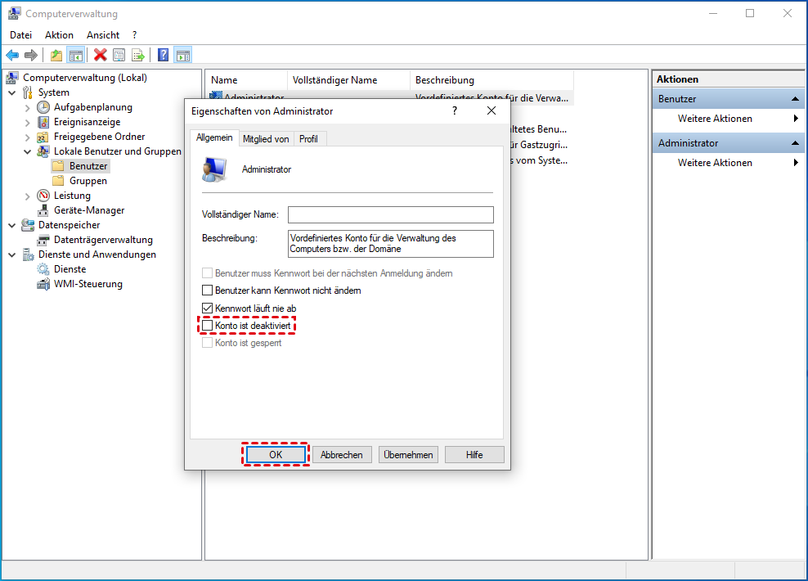Open the Properties toolbar icon
Screen dimensions: 808x581
[119, 55]
